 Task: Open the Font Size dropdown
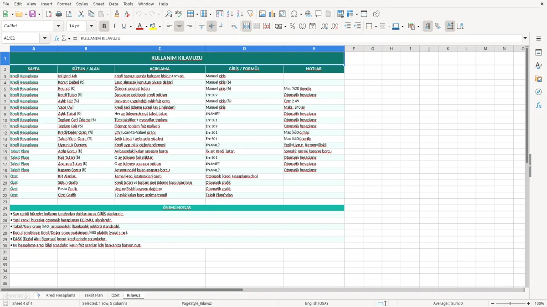92,26
